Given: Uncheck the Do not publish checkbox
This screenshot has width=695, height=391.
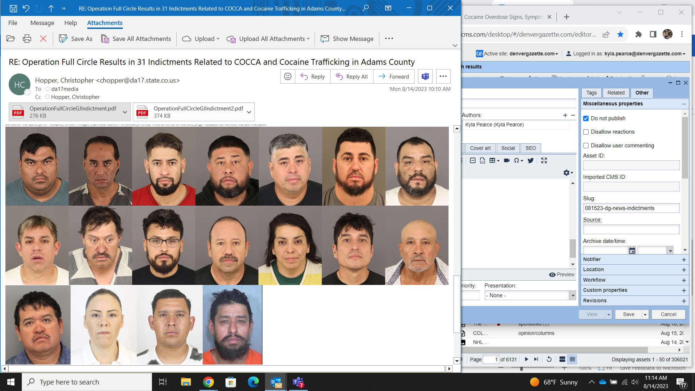Looking at the screenshot, I should click(586, 118).
